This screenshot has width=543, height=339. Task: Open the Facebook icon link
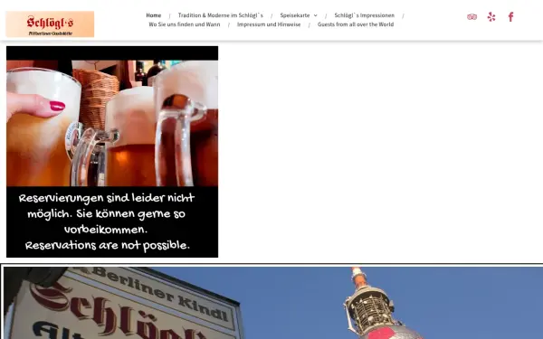click(x=510, y=16)
